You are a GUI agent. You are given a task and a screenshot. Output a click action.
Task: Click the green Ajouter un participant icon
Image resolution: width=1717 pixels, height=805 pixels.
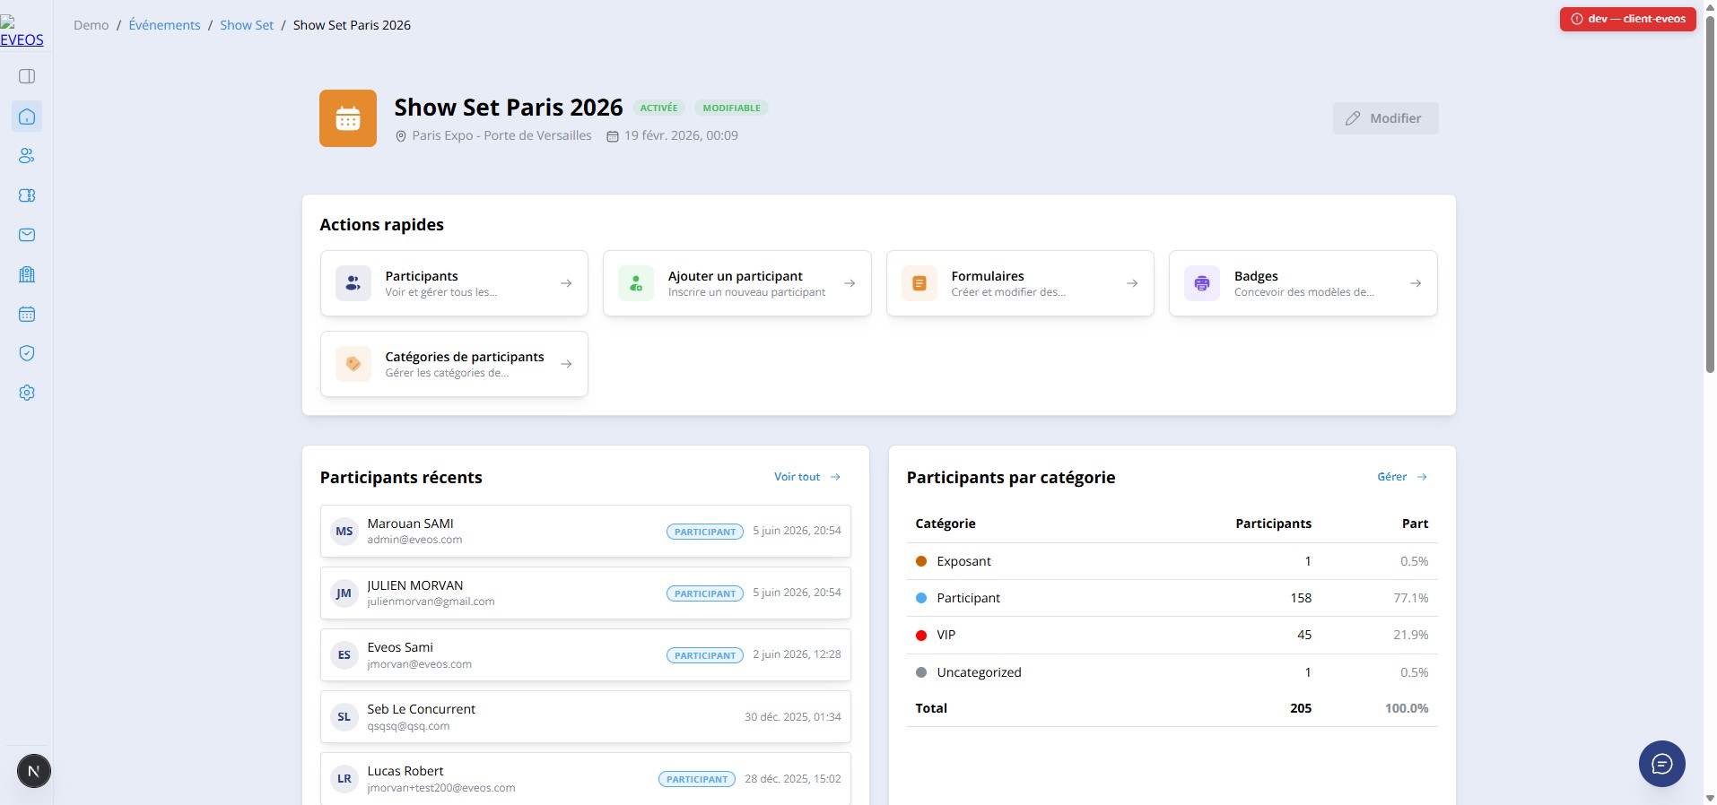tap(636, 283)
